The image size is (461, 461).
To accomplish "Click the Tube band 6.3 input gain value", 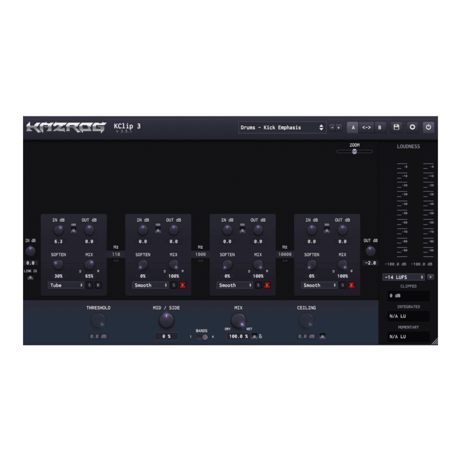I will click(x=58, y=241).
